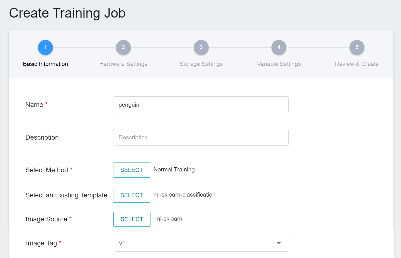Image resolution: width=401 pixels, height=258 pixels.
Task: Click step 3 circle icon
Action: pos(201,47)
